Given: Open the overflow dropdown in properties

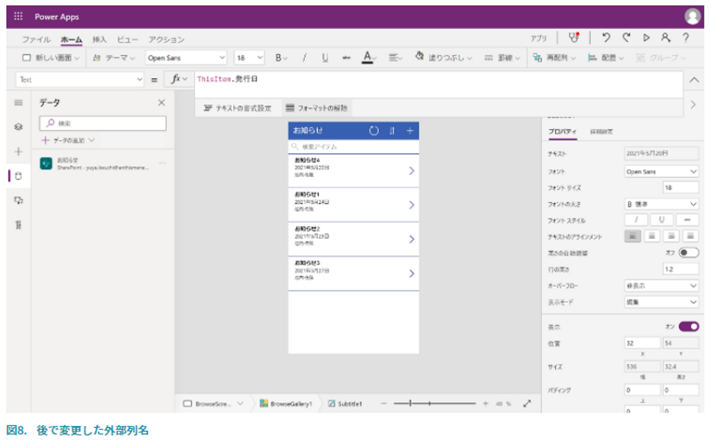Looking at the screenshot, I should (x=661, y=286).
